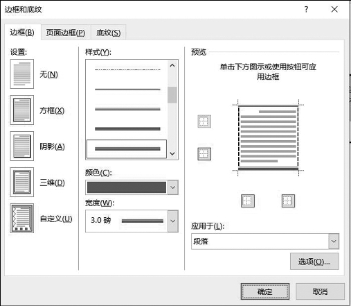Open the 选项(O)... options button
This screenshot has height=306, width=351.
point(314,262)
